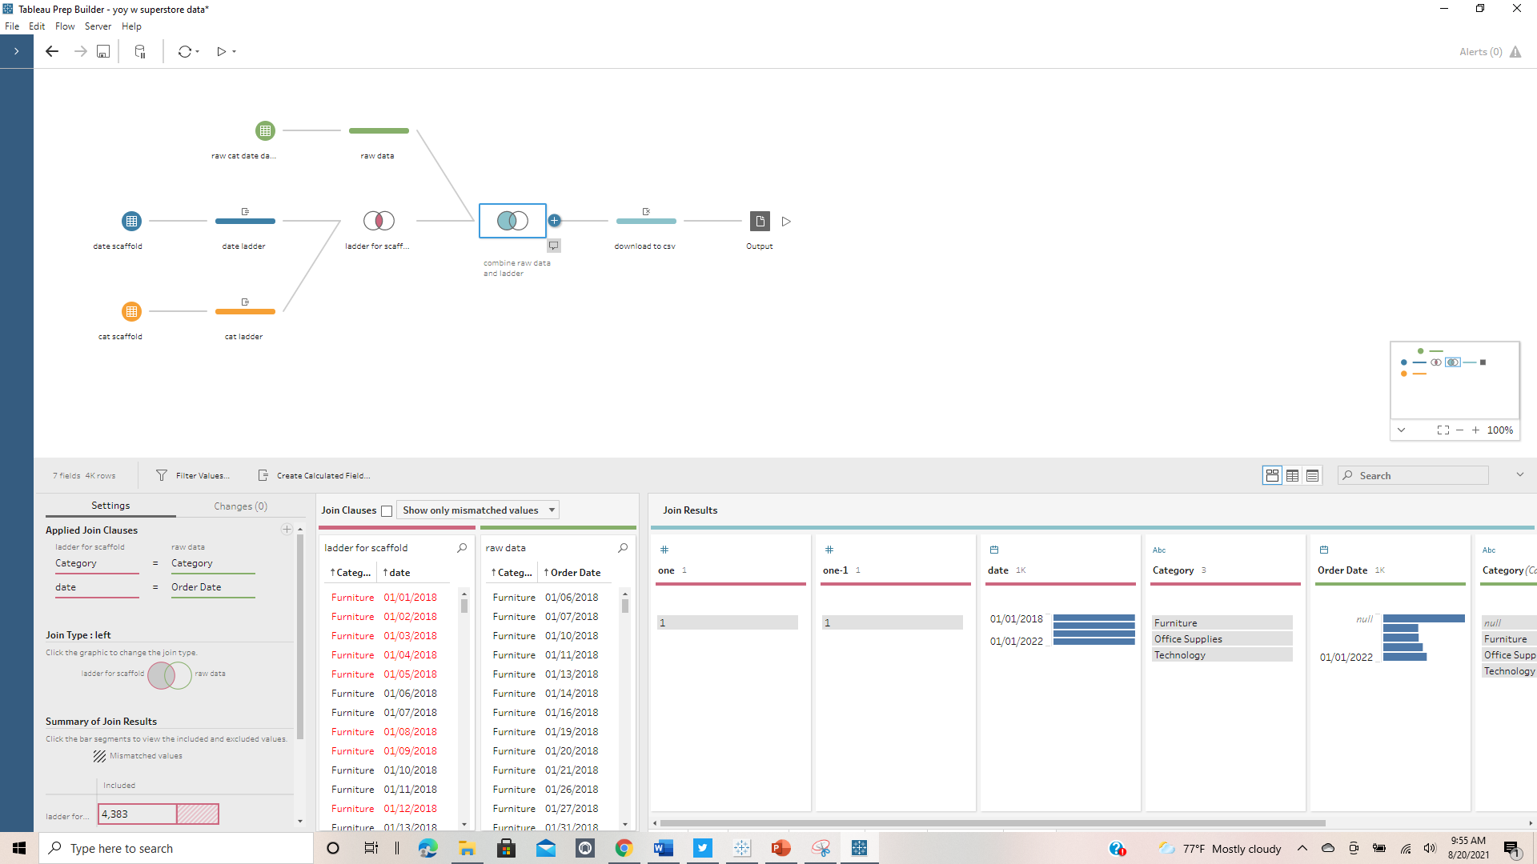
Task: Click the refresh data toolbar icon
Action: (185, 51)
